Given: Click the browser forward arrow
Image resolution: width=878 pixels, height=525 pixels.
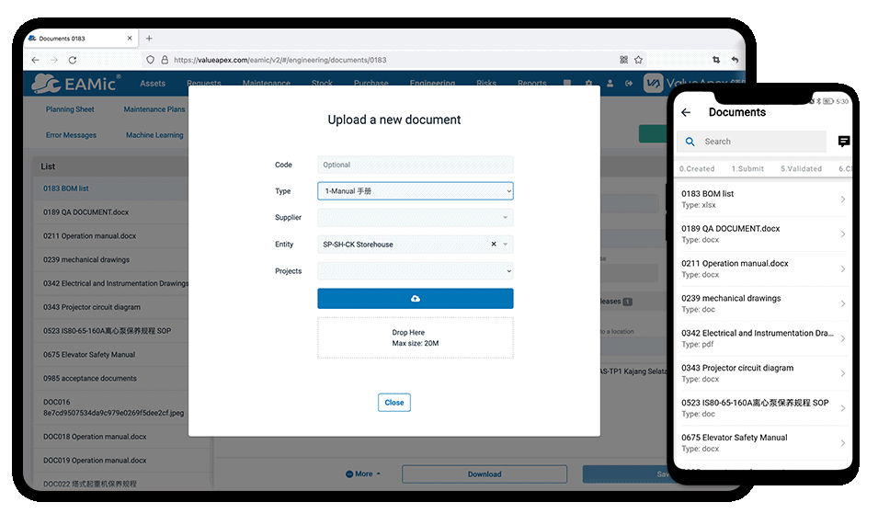Looking at the screenshot, I should (x=53, y=60).
